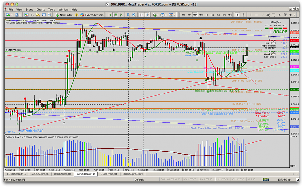Open the Insert menu
This screenshot has width=303, height=187.
pos(30,10)
